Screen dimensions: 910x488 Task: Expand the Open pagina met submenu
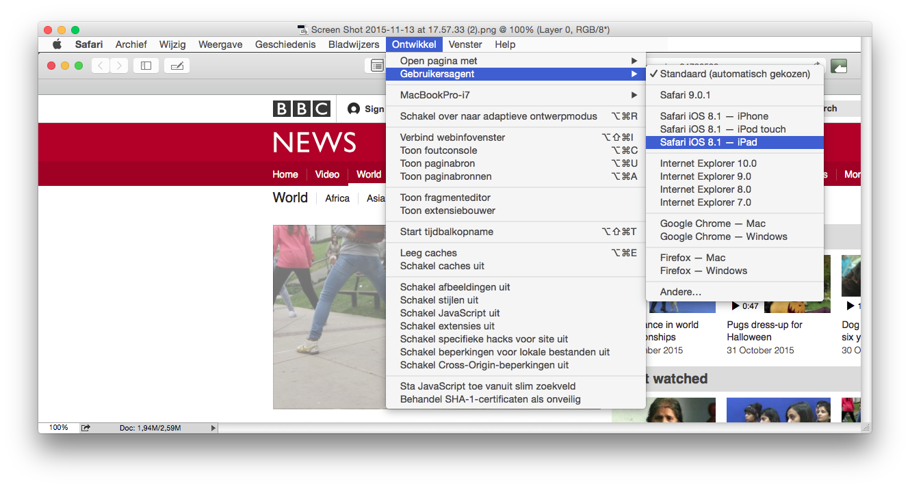(516, 61)
